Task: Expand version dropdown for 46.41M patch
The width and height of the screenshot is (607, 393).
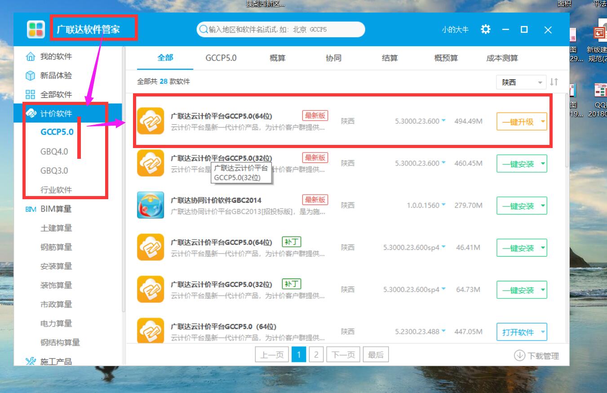Action: tap(443, 247)
